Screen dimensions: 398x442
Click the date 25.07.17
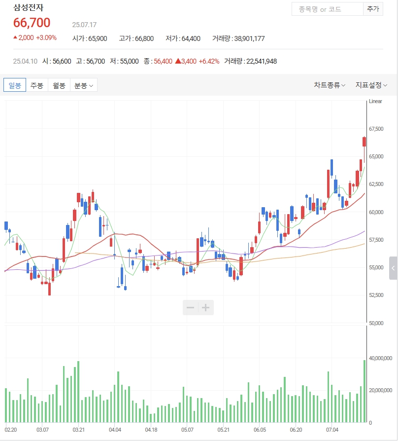click(84, 25)
